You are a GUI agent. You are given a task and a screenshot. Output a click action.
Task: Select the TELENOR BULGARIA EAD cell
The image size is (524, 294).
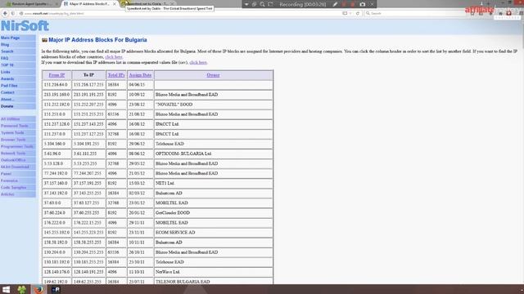(214, 282)
